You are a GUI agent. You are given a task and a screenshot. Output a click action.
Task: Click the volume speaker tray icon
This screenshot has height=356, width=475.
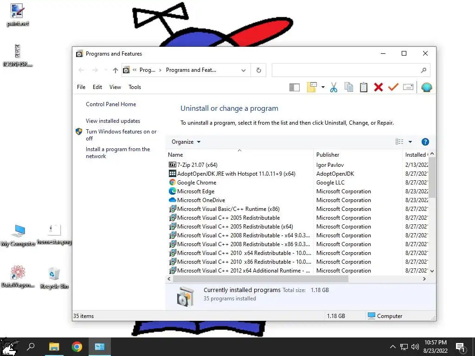click(415, 347)
